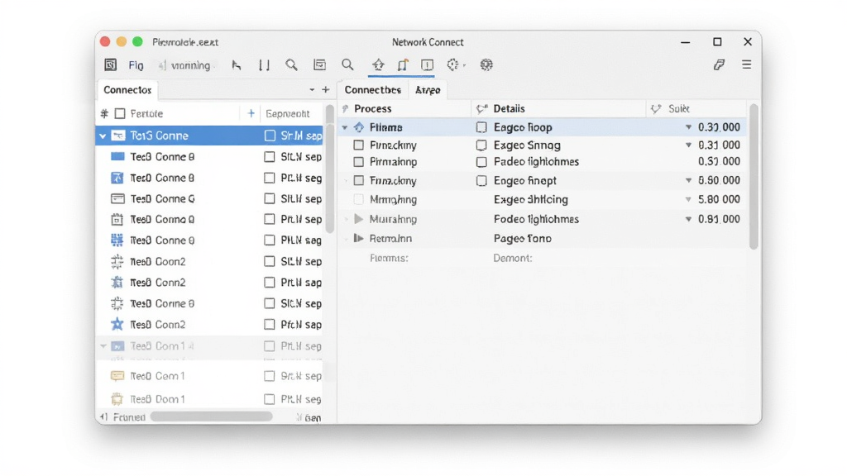Click the blue plus icon beside Sepmeoht header
This screenshot has height=476, width=847.
251,113
